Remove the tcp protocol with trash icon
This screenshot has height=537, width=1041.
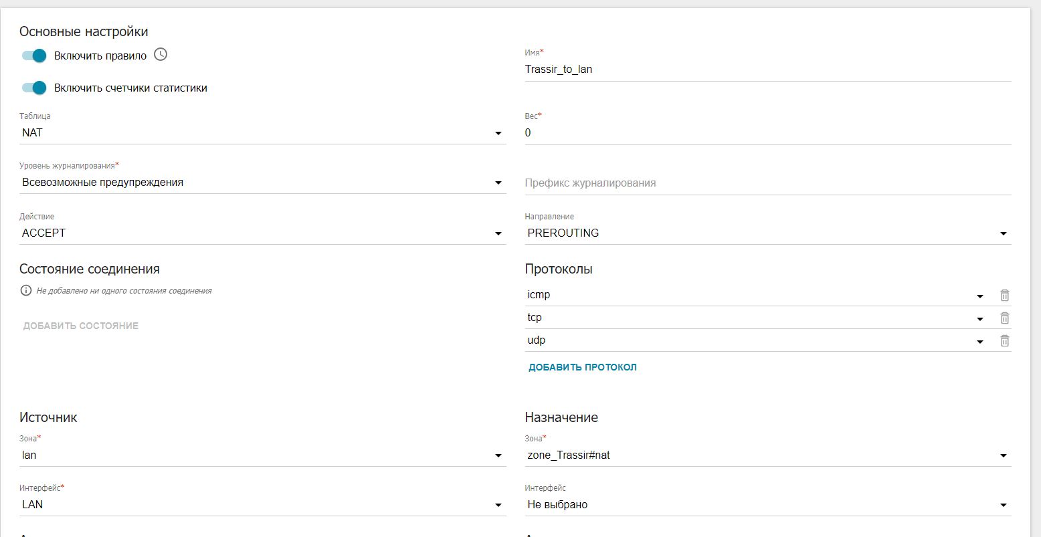coord(1004,318)
